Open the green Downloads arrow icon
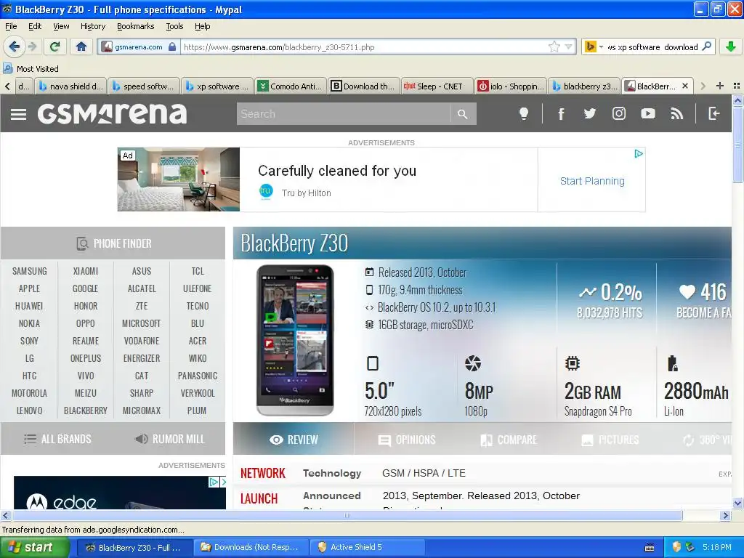744x558 pixels. 731,46
